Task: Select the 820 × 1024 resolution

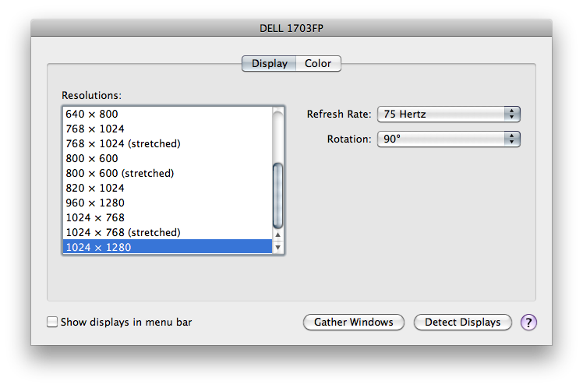Action: click(168, 189)
